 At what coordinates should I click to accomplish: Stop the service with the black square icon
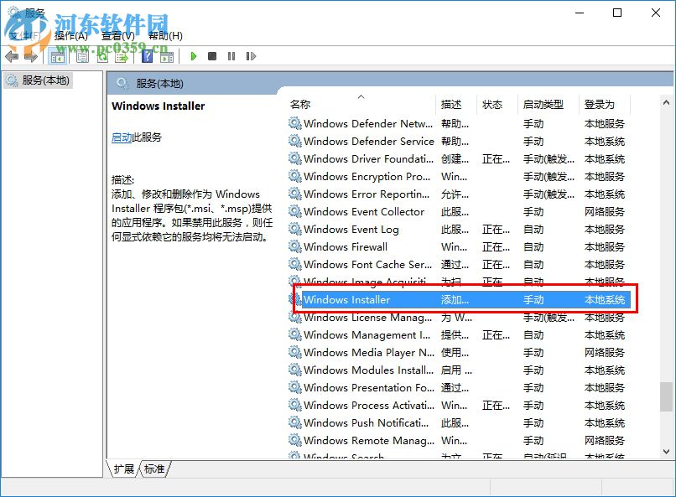[x=211, y=56]
